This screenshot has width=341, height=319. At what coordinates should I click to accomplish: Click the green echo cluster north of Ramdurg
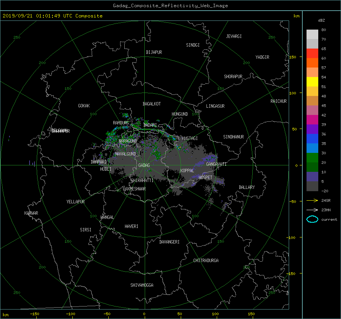click(x=125, y=116)
